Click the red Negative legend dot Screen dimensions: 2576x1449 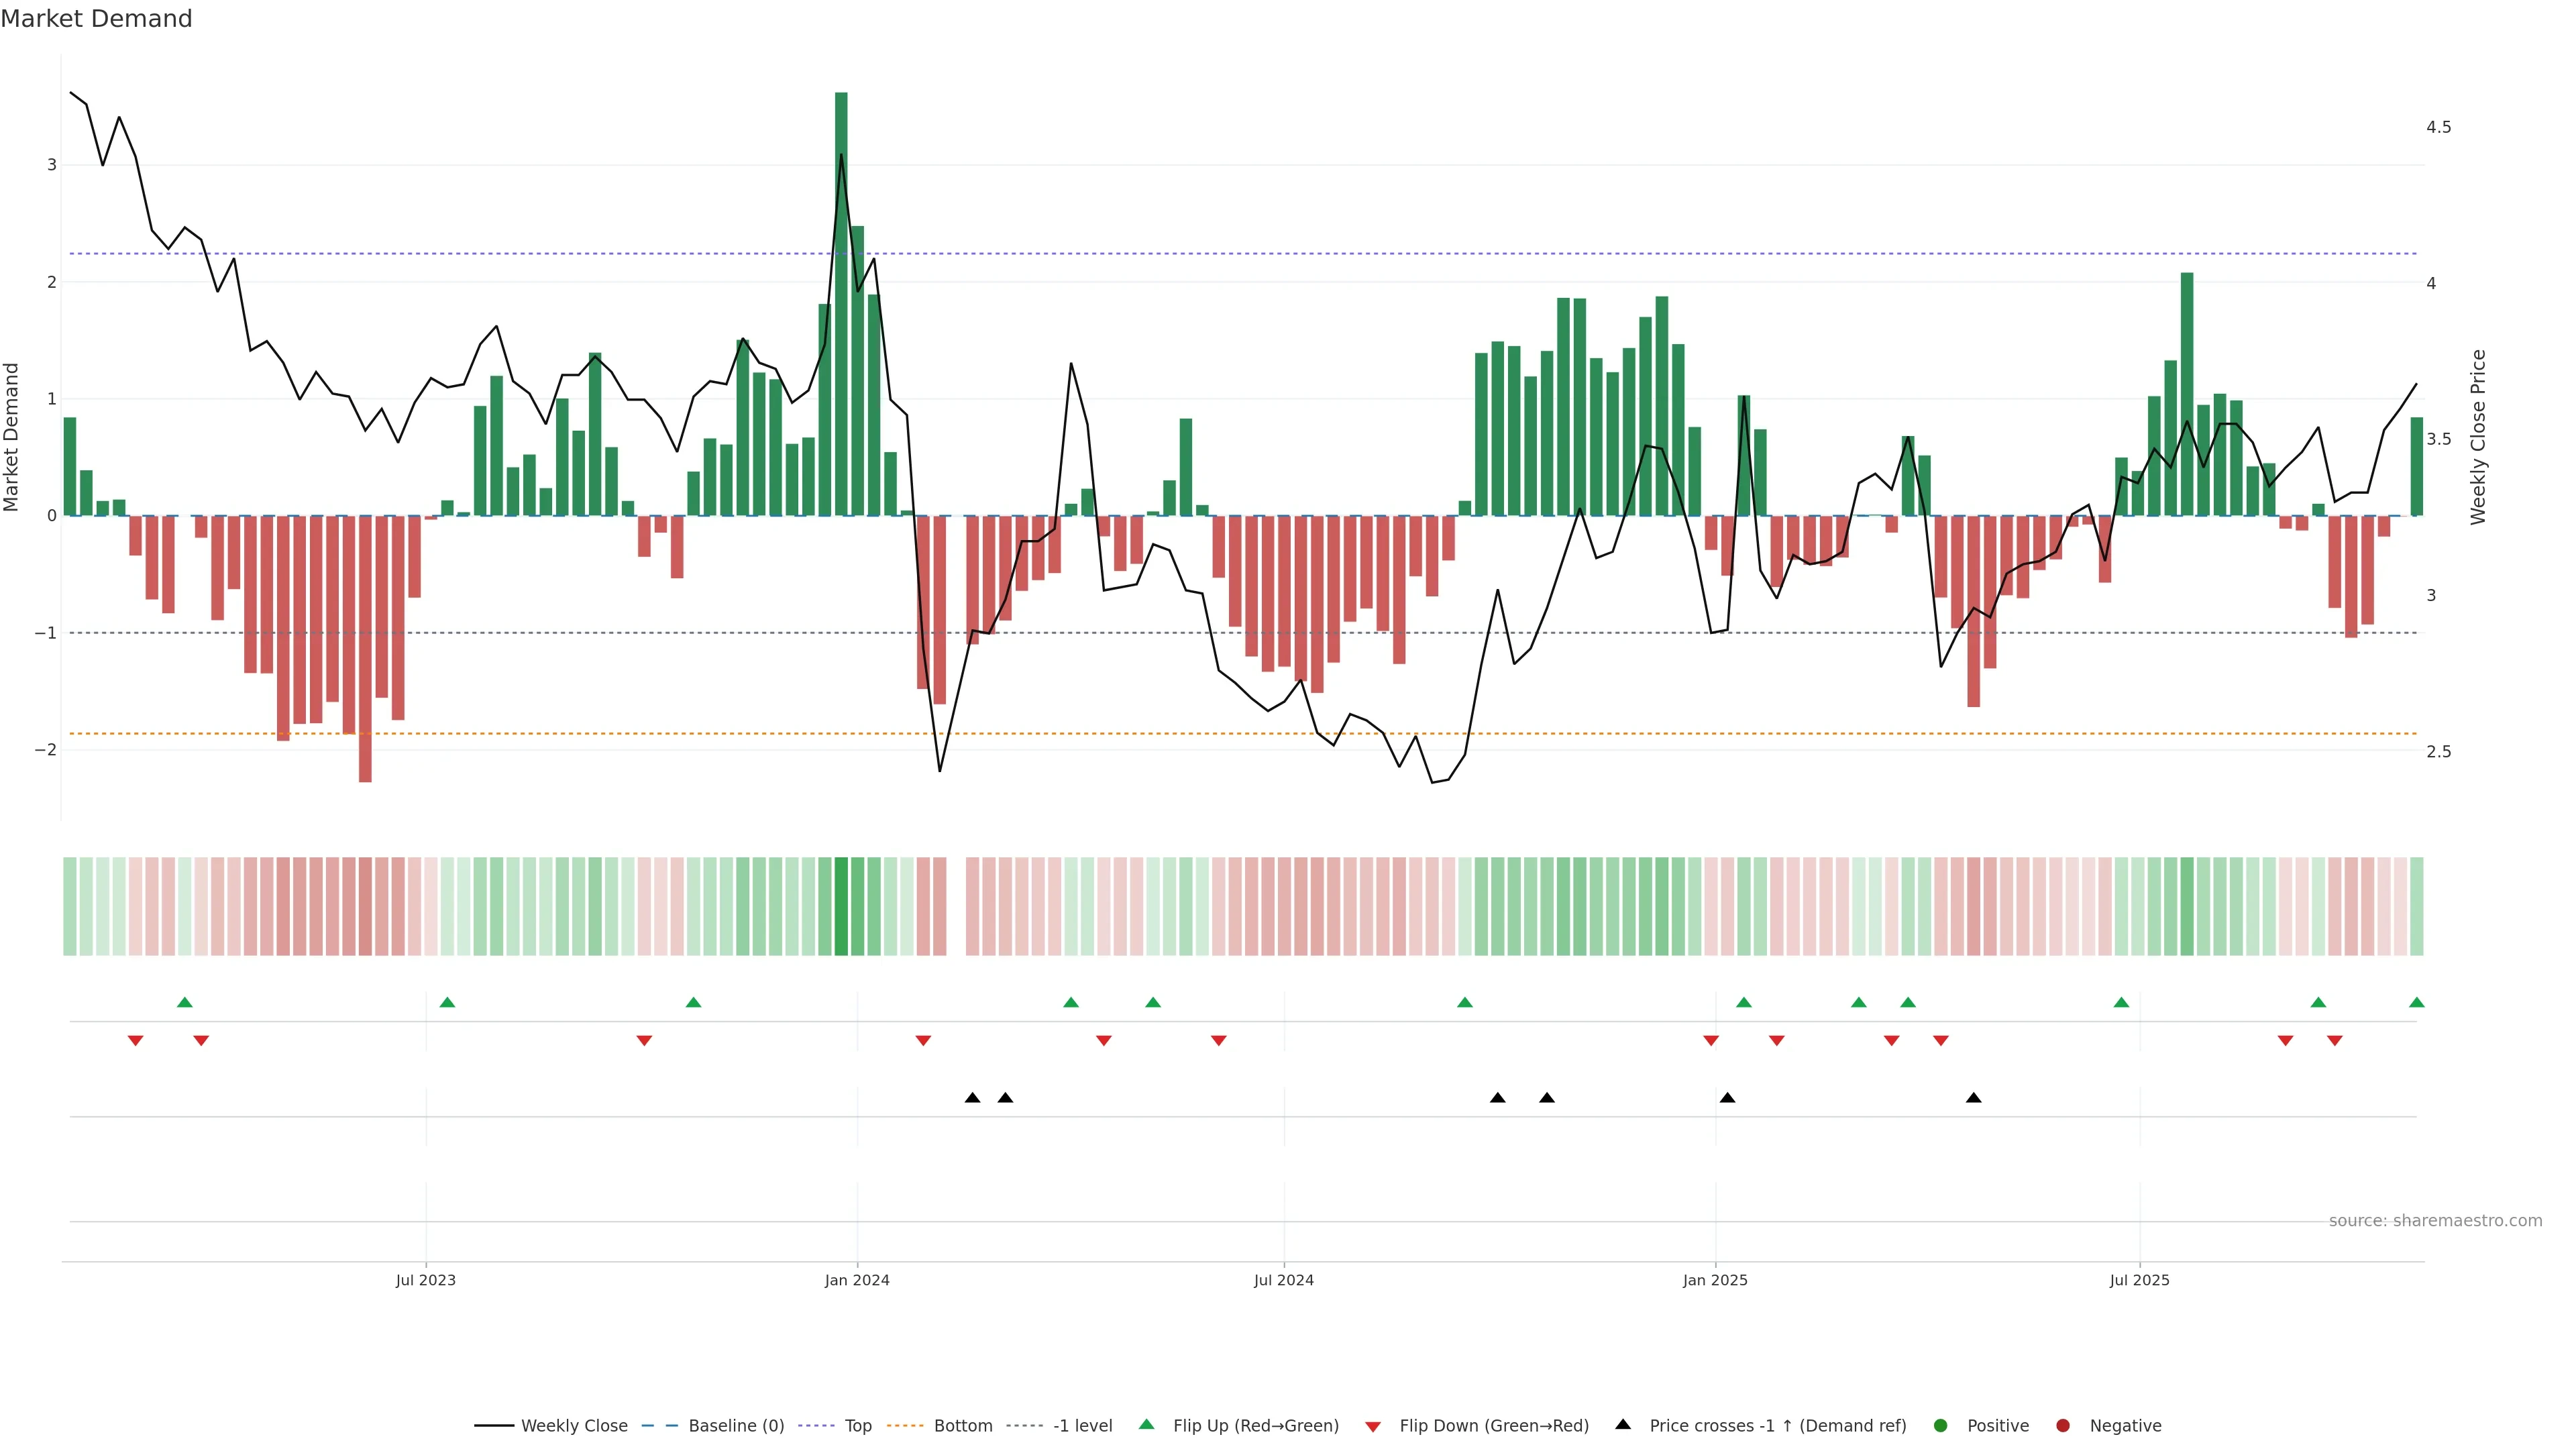(2062, 1425)
